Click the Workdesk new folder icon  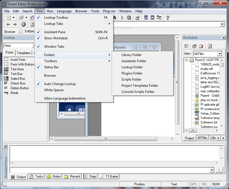tap(194, 46)
